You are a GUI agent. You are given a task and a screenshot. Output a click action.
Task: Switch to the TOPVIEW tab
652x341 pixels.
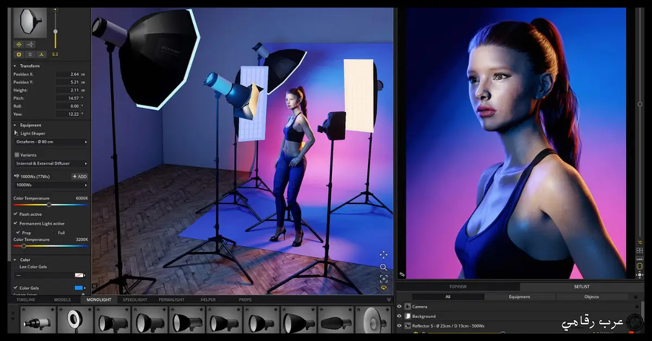click(457, 287)
